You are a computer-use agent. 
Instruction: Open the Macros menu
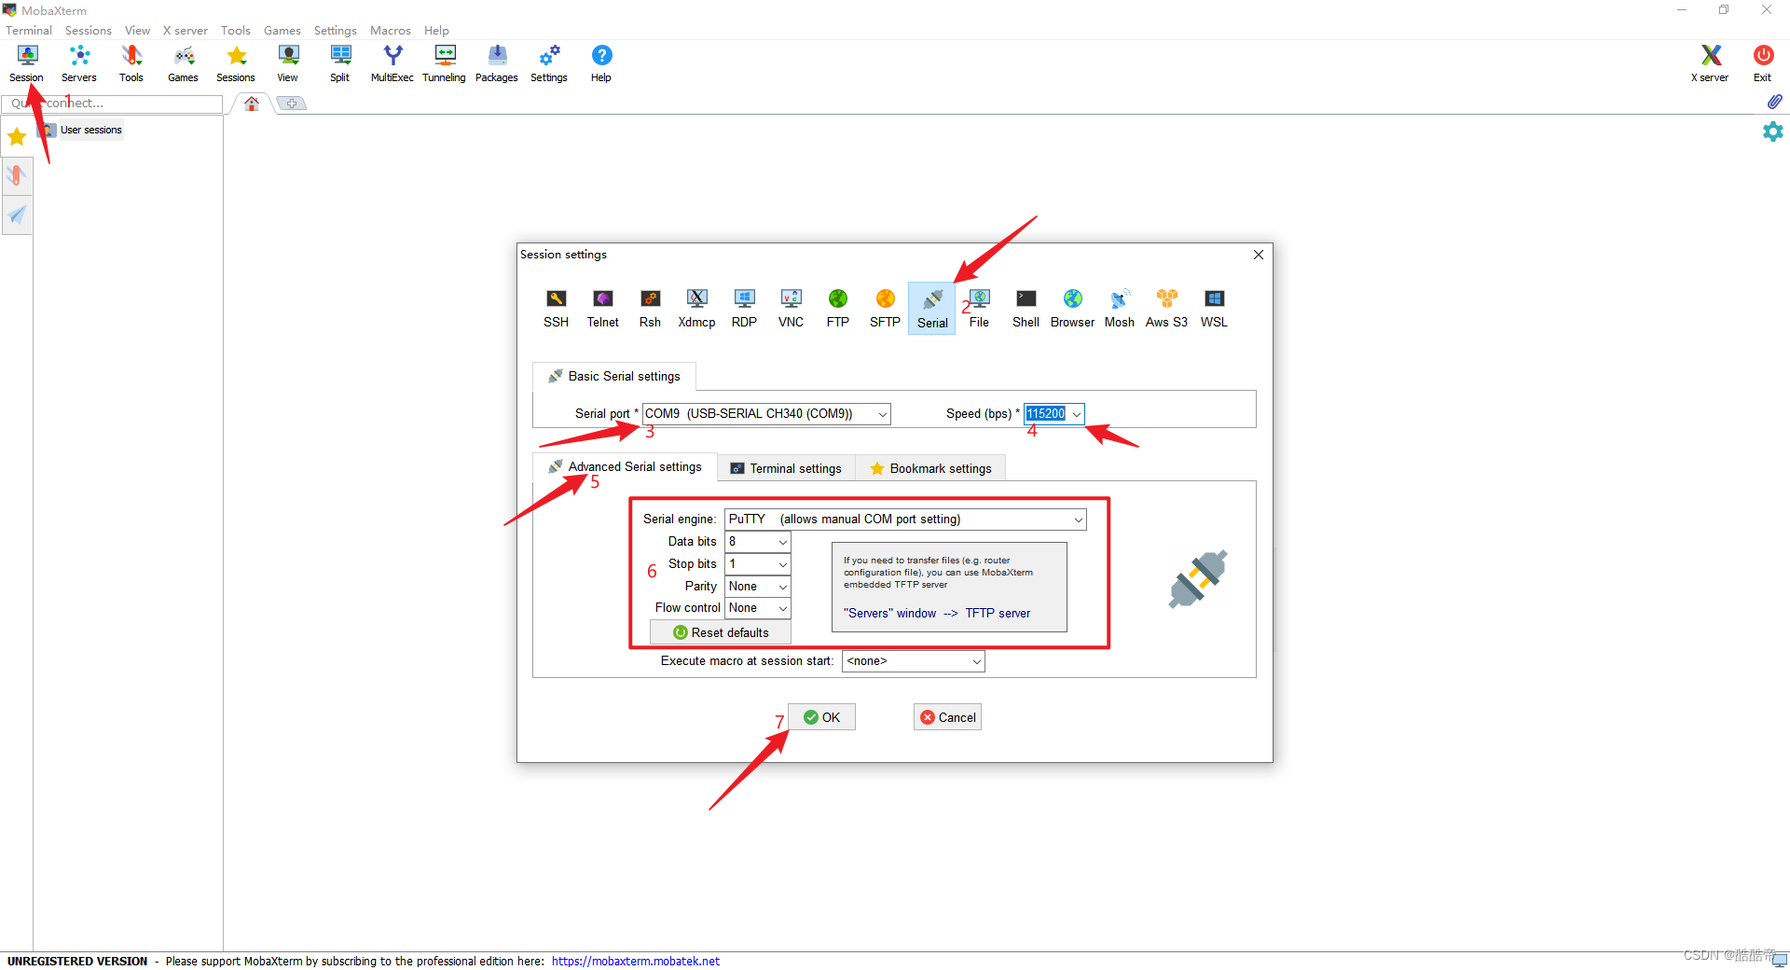(x=391, y=30)
